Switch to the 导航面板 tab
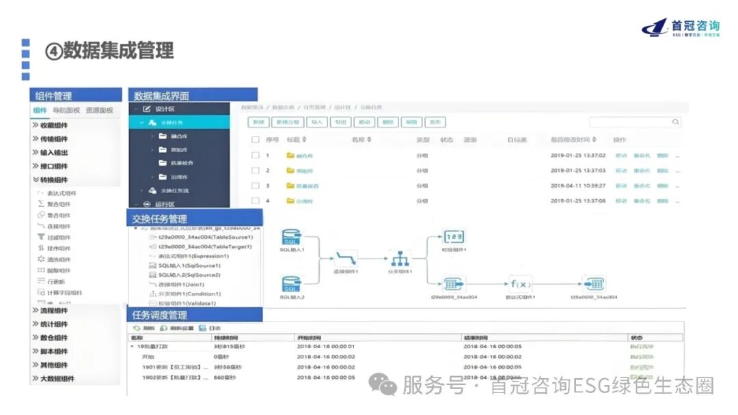The image size is (738, 415). pyautogui.click(x=66, y=111)
